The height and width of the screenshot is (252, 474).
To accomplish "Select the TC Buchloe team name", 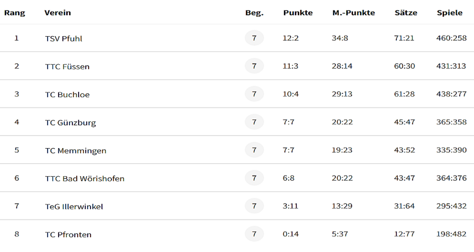I will (67, 95).
